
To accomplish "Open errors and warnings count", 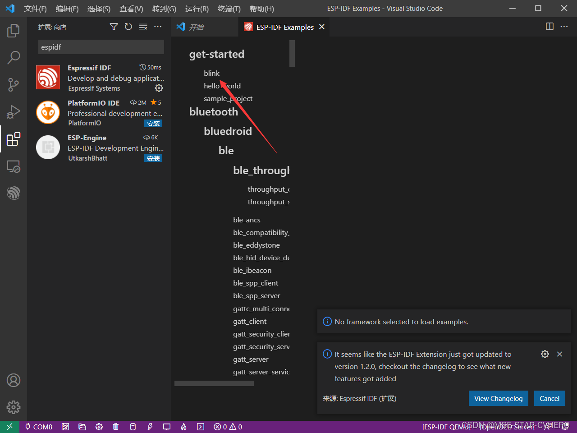I will [x=228, y=427].
